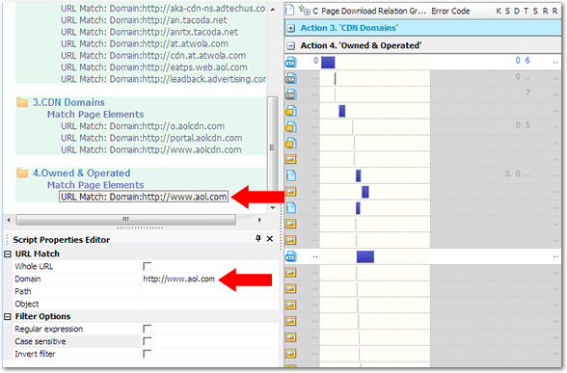Select URL Match Domain:http://anrtx.tacoda.net row
The height and width of the screenshot is (373, 567).
149,32
